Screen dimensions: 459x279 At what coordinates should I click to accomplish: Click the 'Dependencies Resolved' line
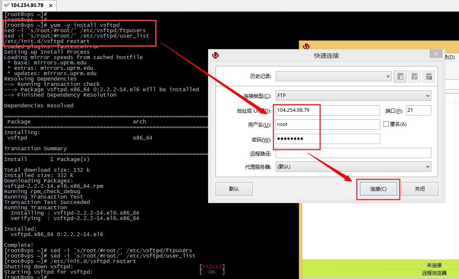point(39,105)
